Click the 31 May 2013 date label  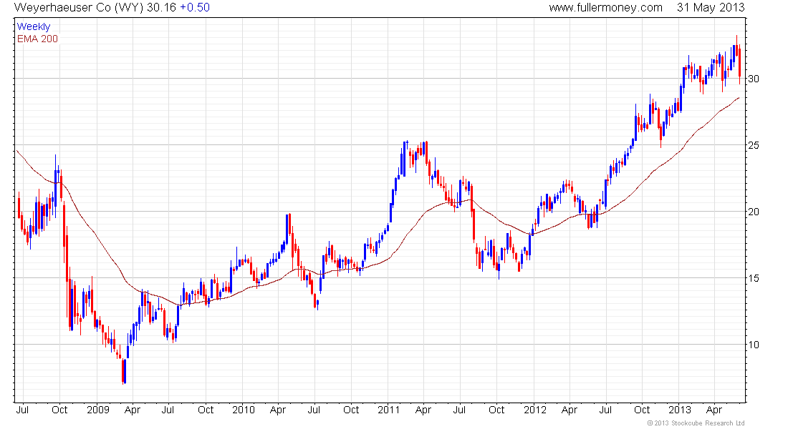(711, 8)
